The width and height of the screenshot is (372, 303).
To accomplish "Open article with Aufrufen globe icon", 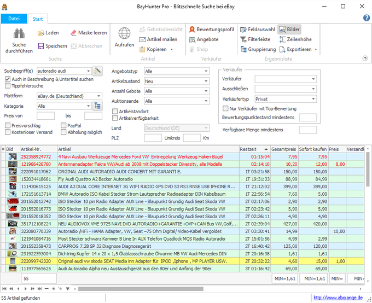I will [x=124, y=33].
